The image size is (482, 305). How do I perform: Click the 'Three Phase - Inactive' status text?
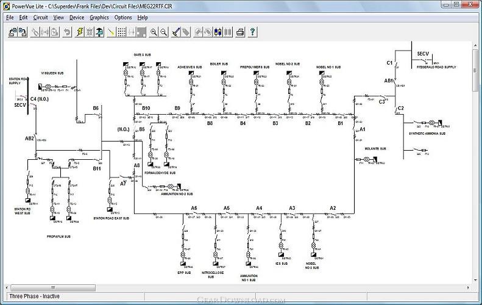[x=34, y=296]
